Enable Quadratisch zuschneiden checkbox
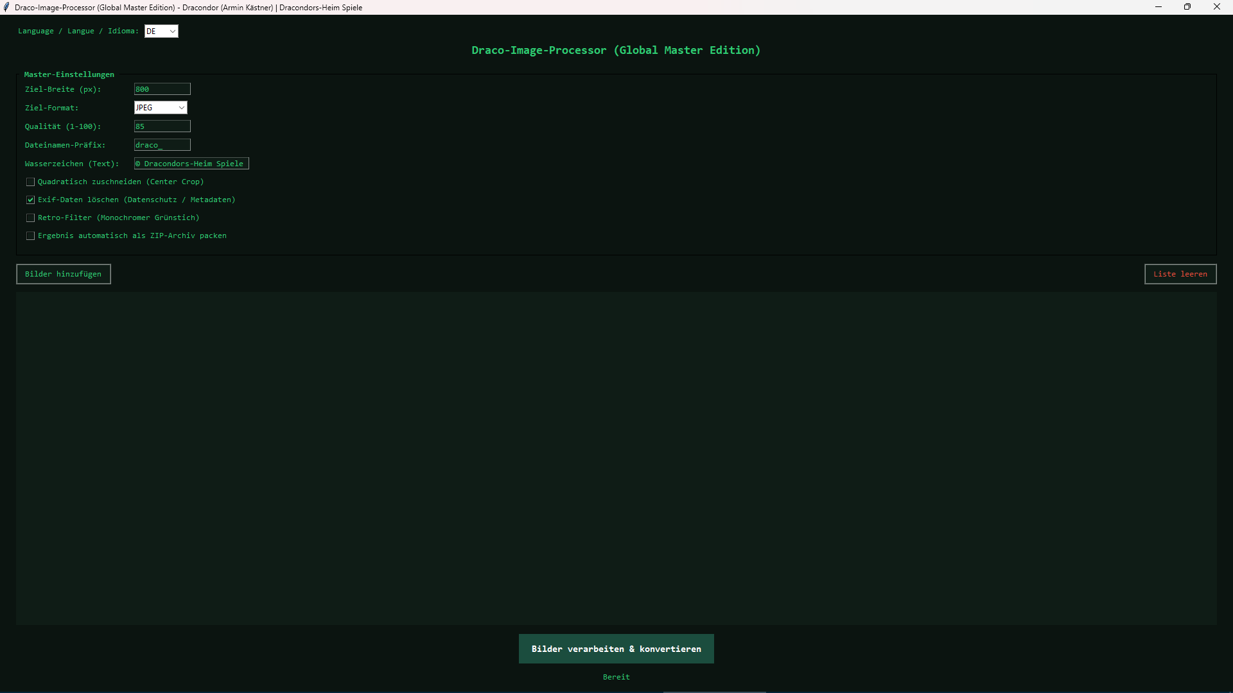1233x693 pixels. pos(30,182)
